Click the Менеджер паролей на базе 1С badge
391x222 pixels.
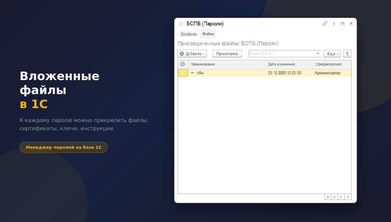point(64,147)
